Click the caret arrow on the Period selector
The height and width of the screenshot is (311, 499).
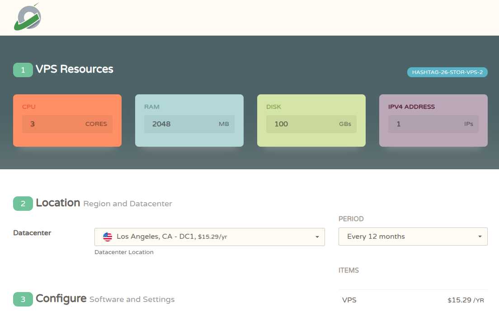480,237
